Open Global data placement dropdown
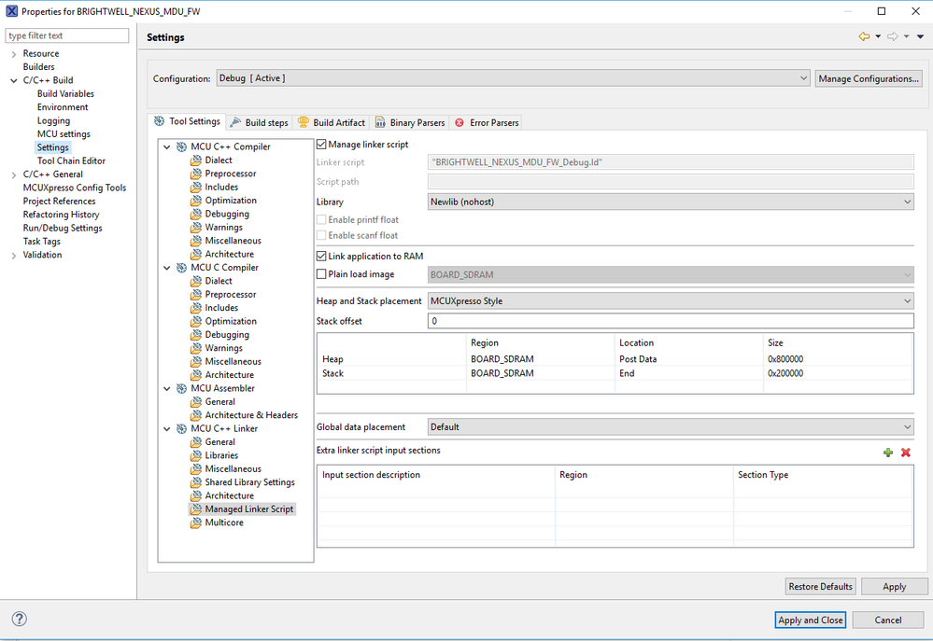 click(671, 427)
